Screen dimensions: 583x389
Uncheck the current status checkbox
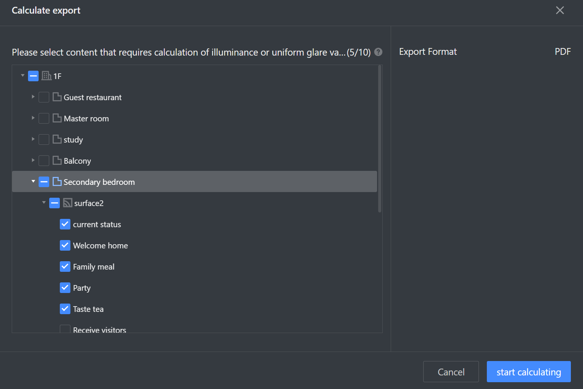point(65,224)
